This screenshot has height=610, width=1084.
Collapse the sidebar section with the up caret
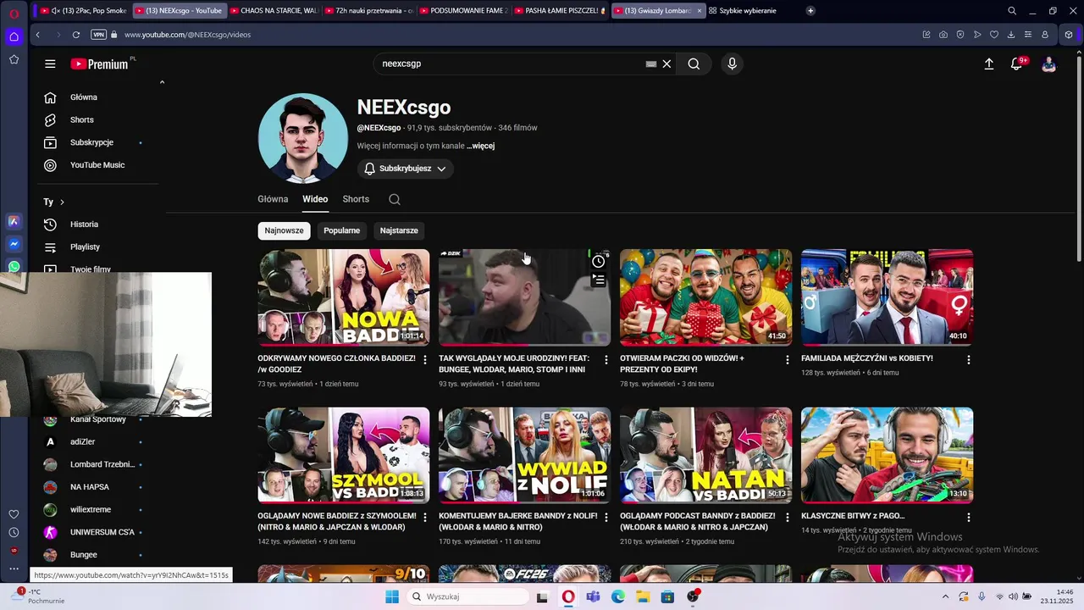[162, 82]
